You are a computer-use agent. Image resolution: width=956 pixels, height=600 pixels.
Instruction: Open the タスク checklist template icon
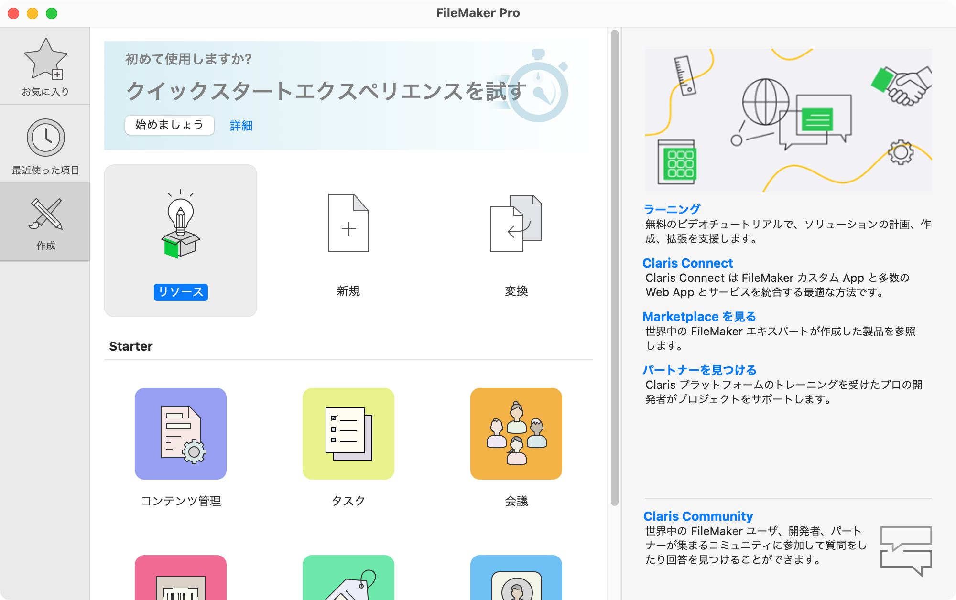point(348,434)
